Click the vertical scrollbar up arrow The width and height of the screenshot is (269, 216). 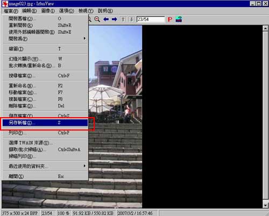click(265, 28)
